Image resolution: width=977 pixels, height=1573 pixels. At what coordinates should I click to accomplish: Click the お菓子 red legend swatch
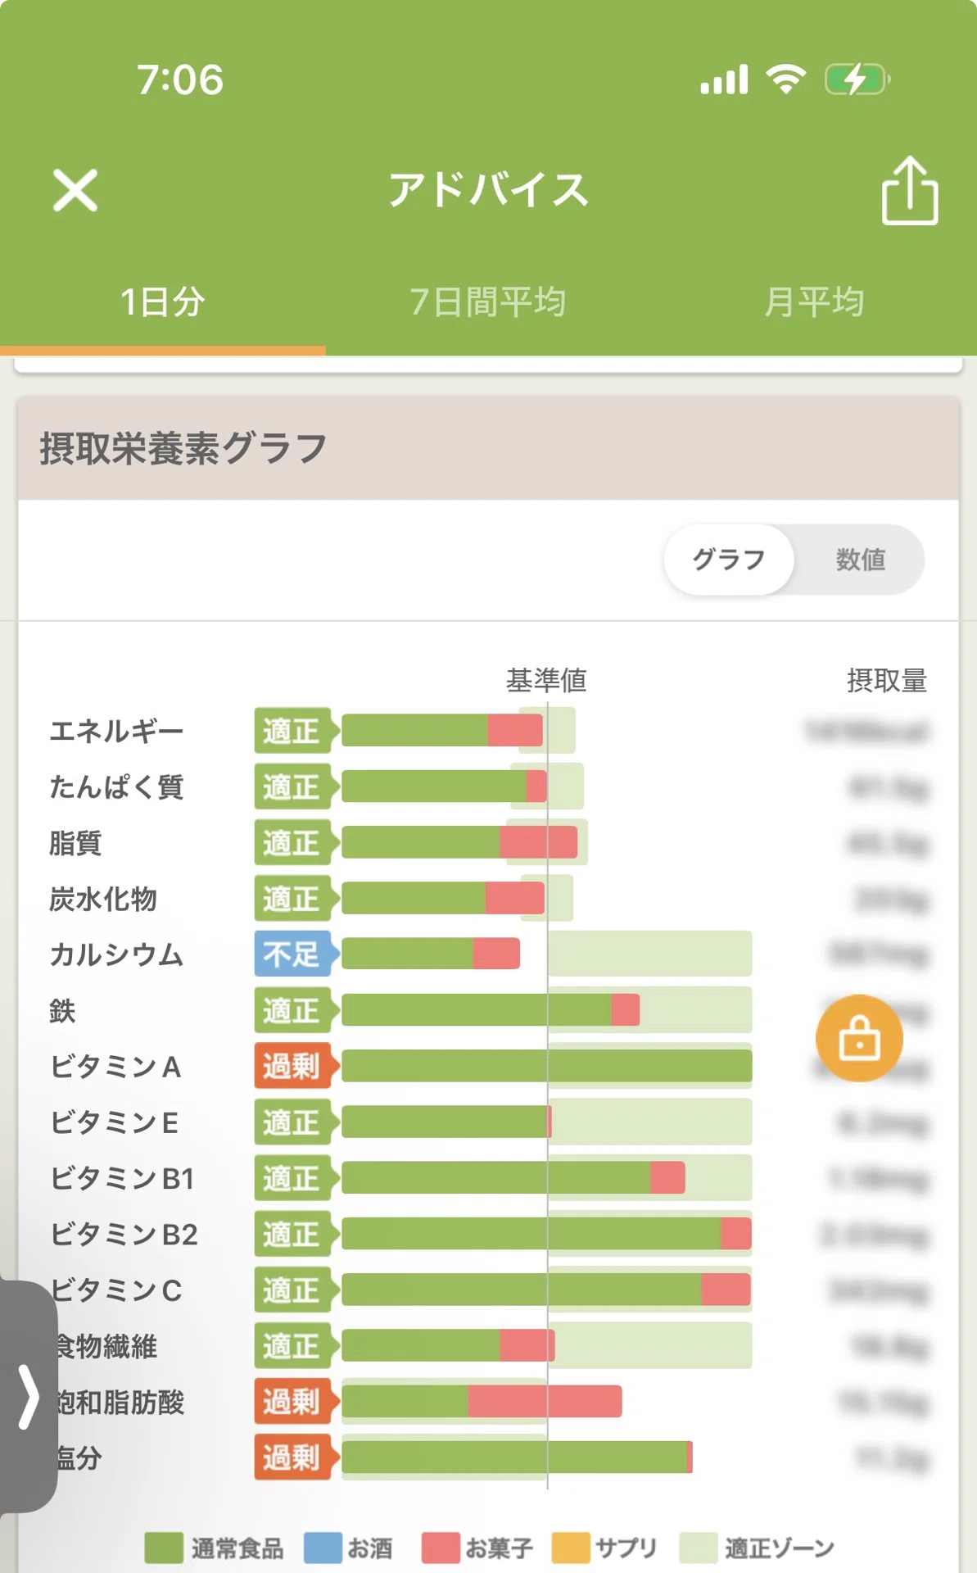(441, 1548)
